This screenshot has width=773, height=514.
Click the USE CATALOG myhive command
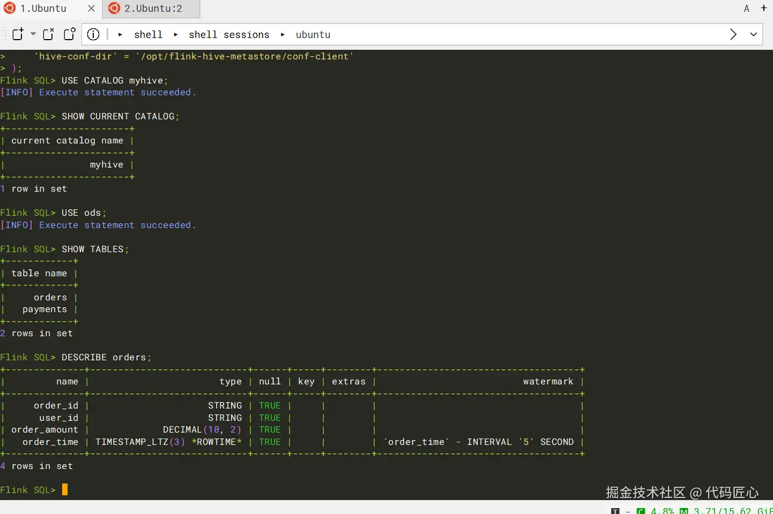coord(115,80)
